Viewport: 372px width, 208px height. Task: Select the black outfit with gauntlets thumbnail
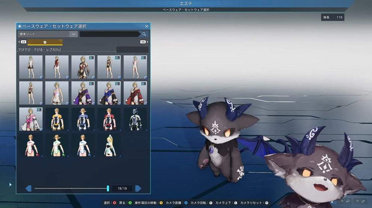pos(83,67)
